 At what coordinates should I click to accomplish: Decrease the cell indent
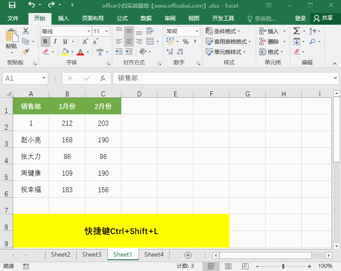119,52
